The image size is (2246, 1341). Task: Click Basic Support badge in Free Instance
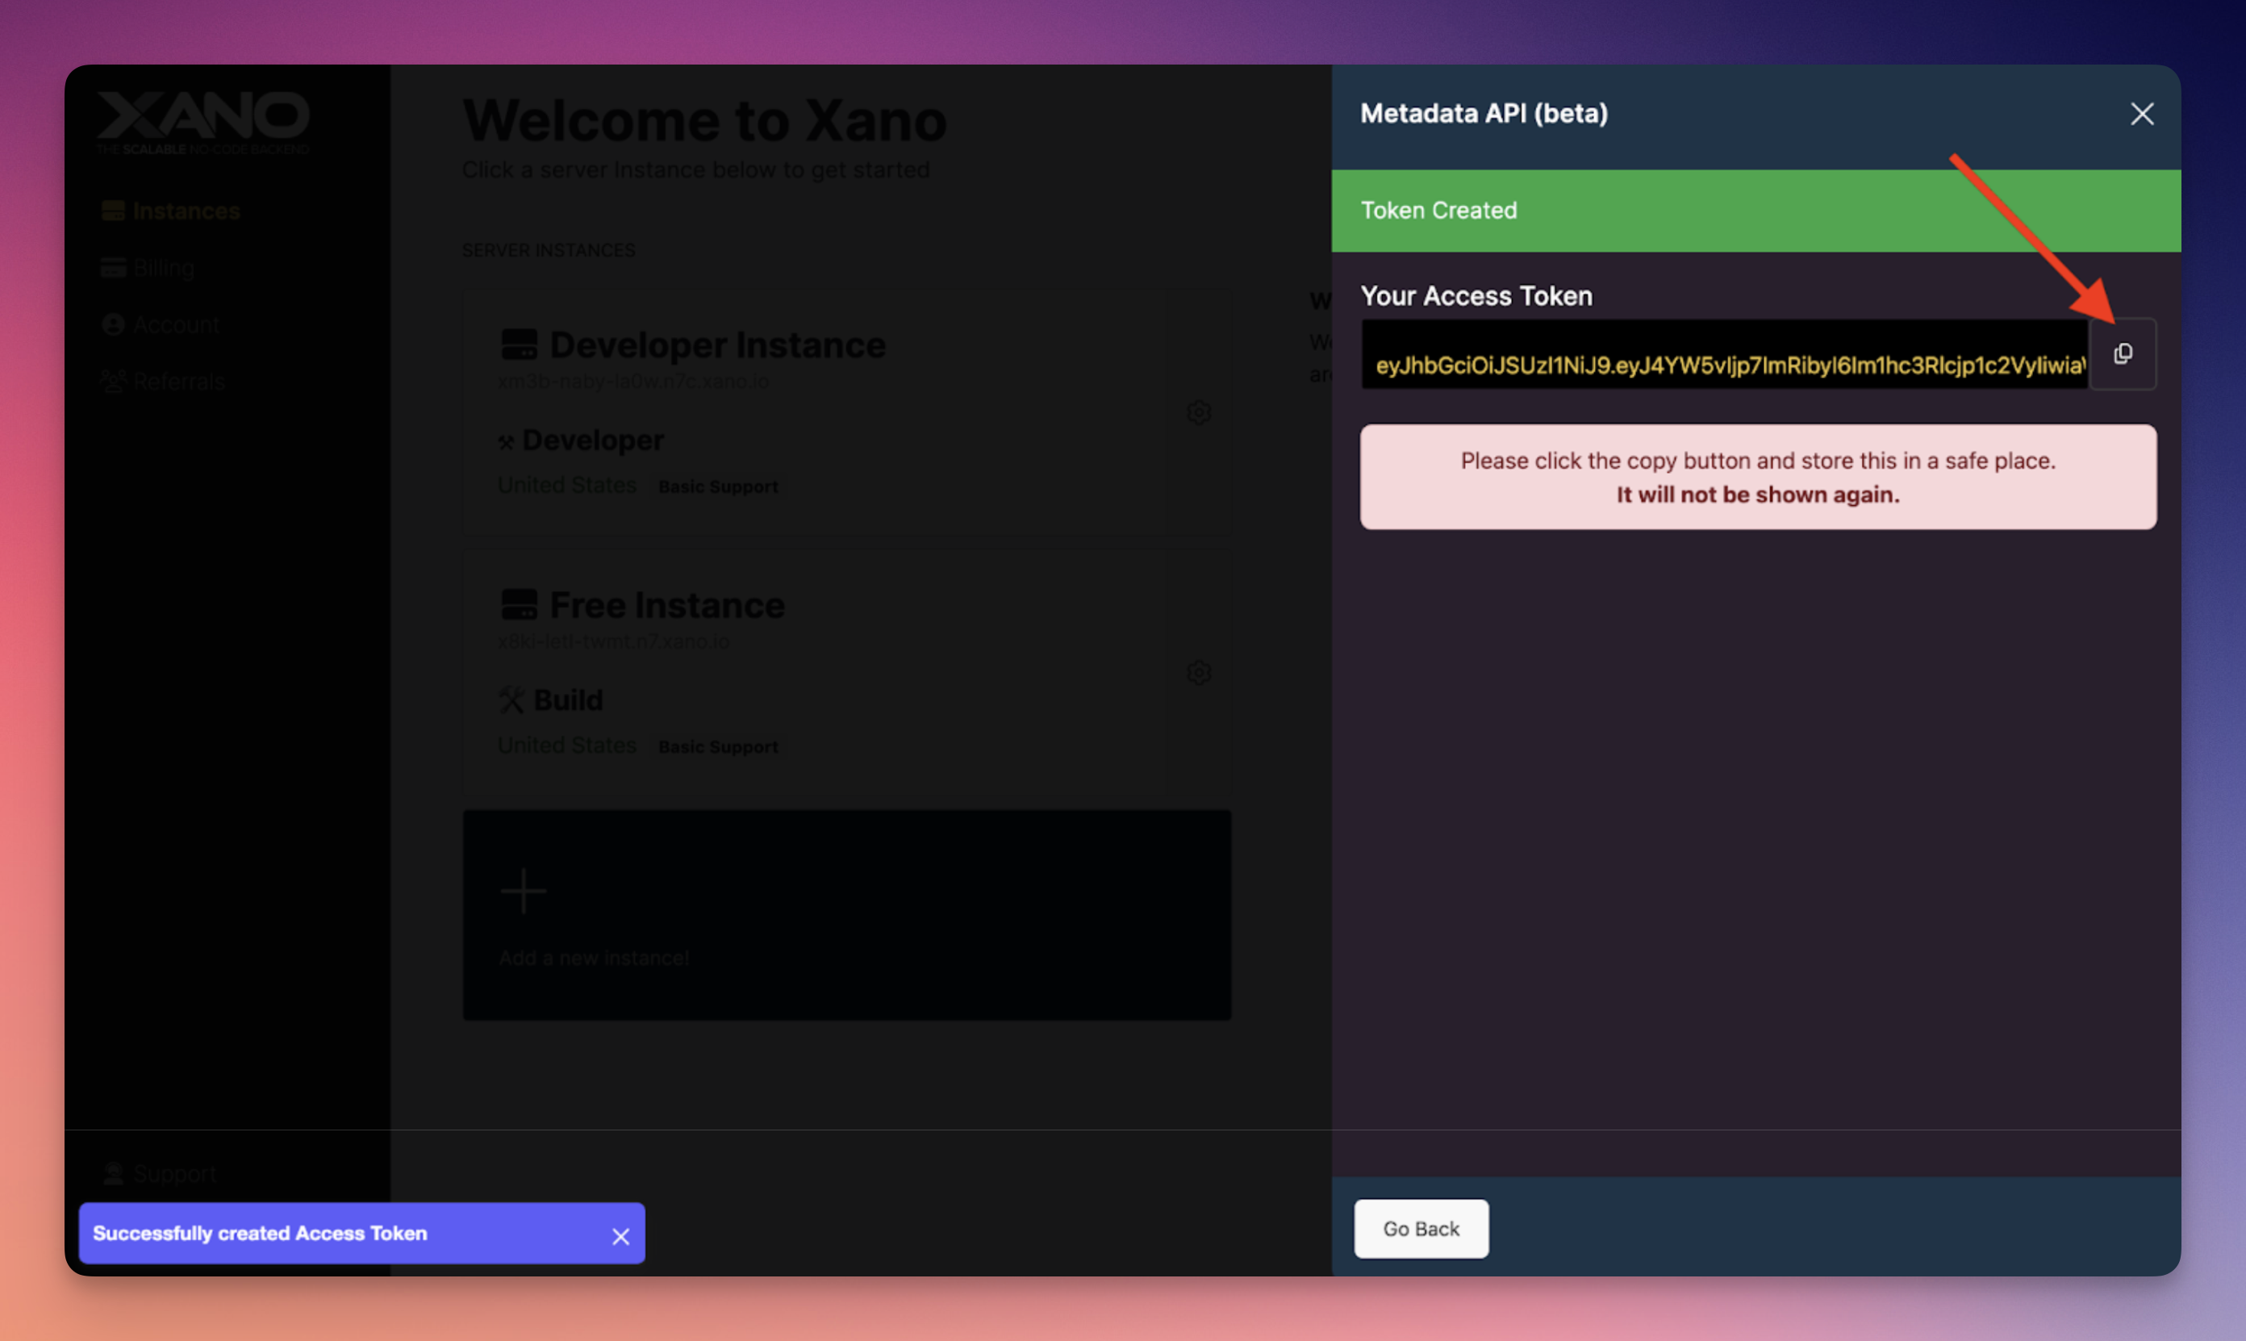718,747
